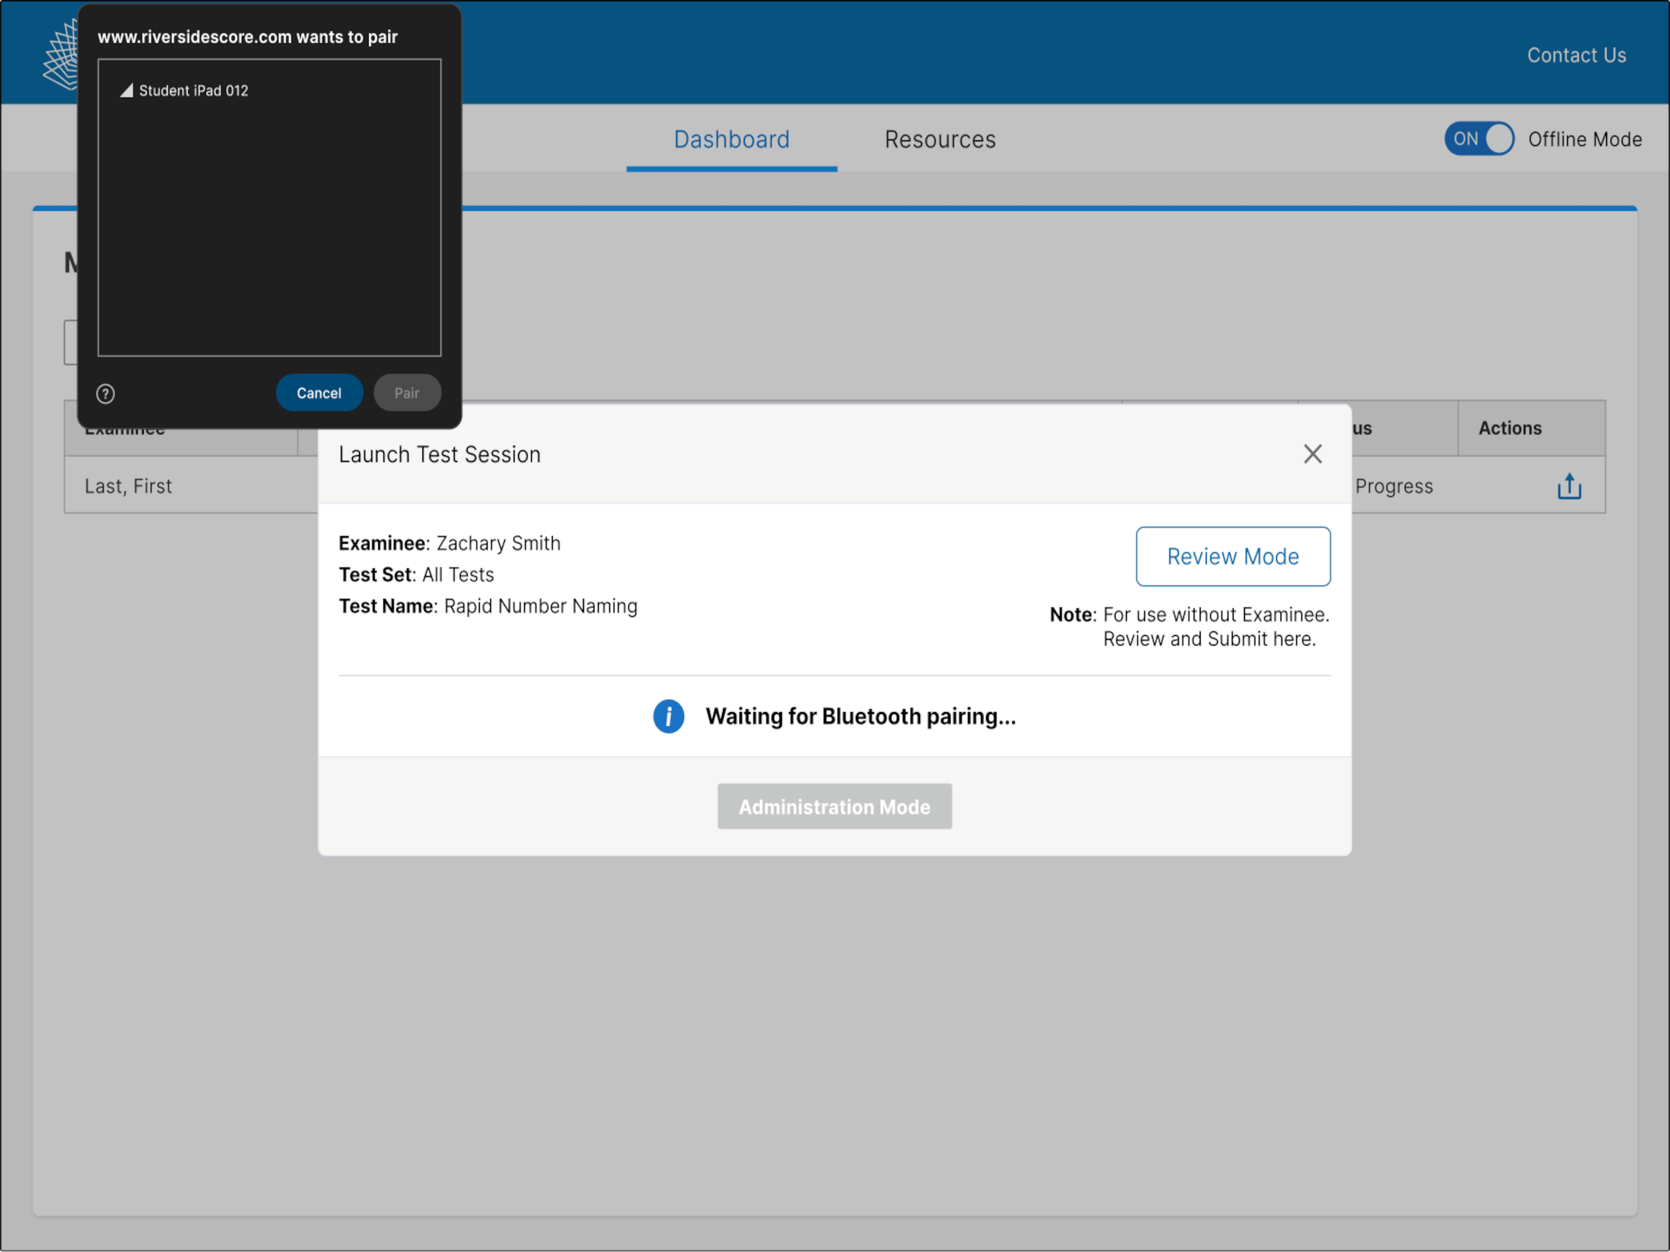
Task: Cancel the Bluetooth pairing dialog
Action: [x=319, y=392]
